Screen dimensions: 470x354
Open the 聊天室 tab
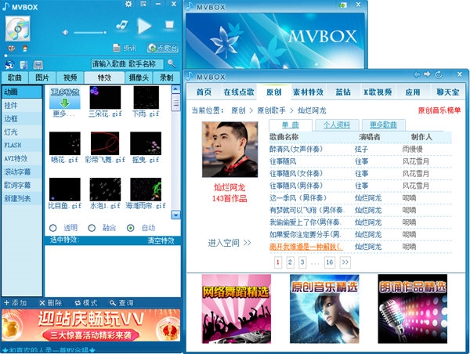click(x=448, y=92)
